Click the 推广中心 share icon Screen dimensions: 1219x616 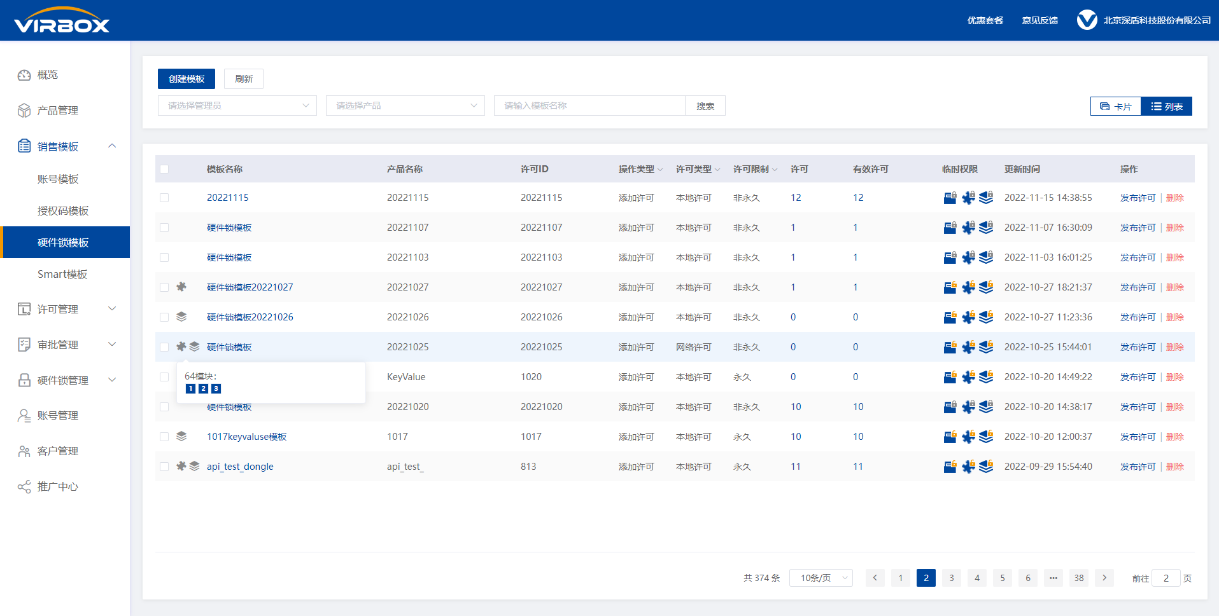(x=24, y=487)
